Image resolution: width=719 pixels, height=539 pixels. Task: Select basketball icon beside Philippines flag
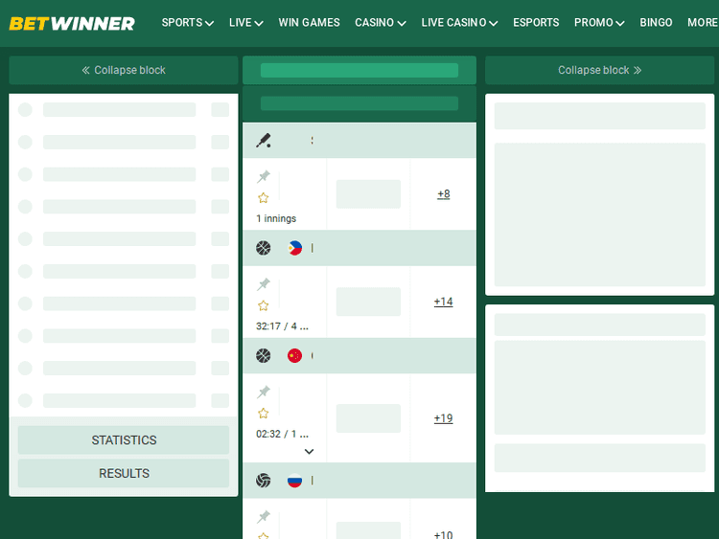point(264,248)
